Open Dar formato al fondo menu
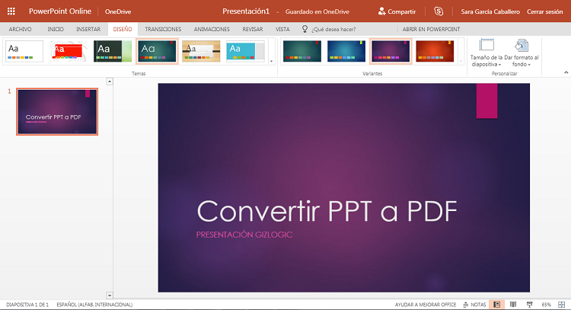The image size is (571, 310). click(521, 53)
